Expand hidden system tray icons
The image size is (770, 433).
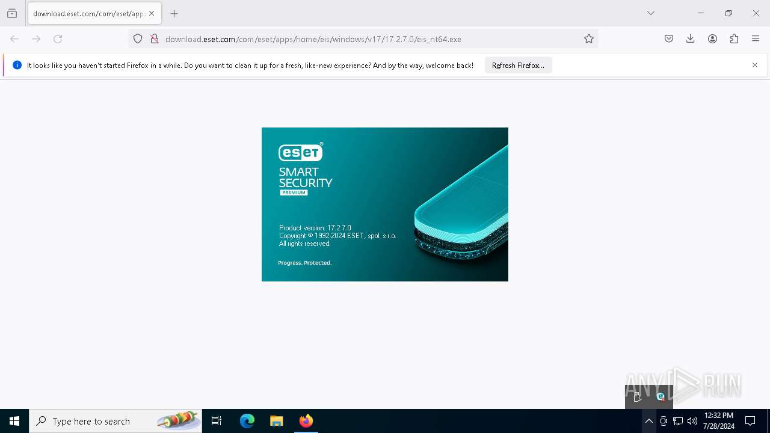(x=648, y=421)
